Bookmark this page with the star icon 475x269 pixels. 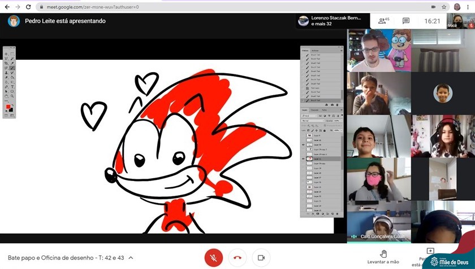click(444, 7)
